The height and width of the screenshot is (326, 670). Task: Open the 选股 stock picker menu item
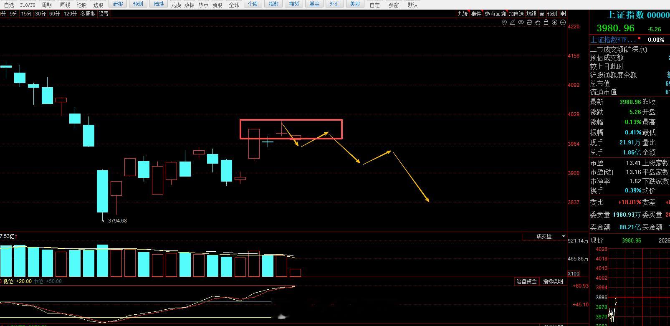coord(99,5)
